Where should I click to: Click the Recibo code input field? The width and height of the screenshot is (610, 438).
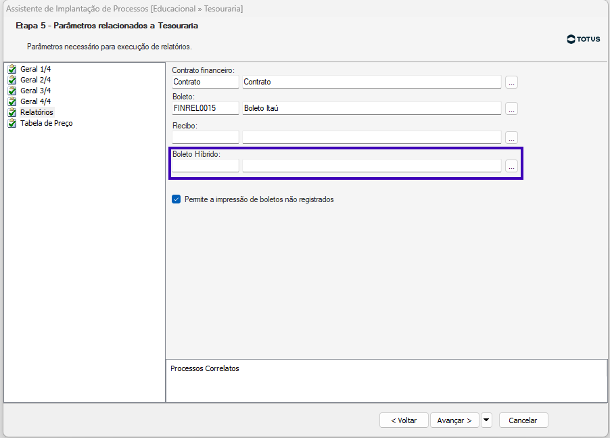pyautogui.click(x=206, y=137)
